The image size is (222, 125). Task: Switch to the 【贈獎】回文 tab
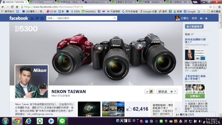124,2
